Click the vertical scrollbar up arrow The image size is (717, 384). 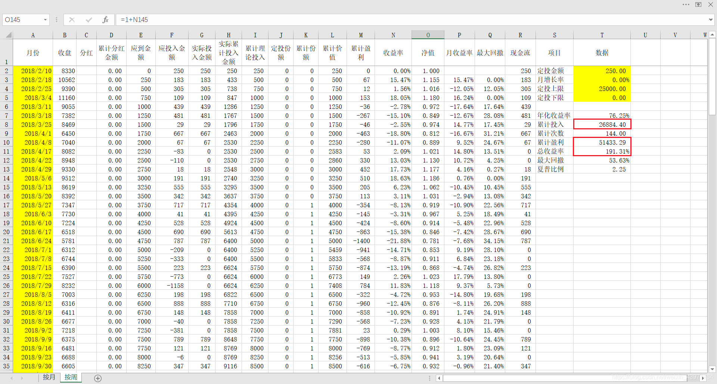pos(712,35)
